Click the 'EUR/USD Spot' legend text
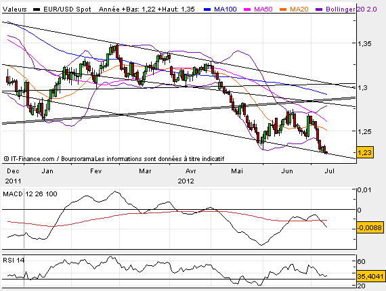The height and width of the screenshot is (291, 386). [x=67, y=9]
